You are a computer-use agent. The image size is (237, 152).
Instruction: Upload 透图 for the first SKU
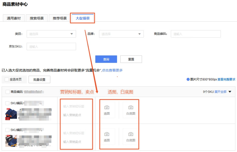click(x=107, y=110)
